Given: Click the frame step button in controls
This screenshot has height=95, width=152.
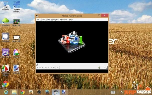Looking at the screenshot, I should pos(58,67).
